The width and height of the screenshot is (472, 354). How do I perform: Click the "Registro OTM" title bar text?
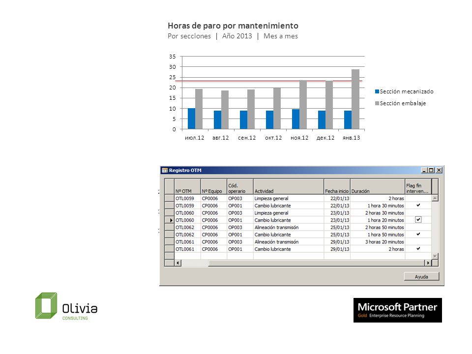(x=185, y=171)
